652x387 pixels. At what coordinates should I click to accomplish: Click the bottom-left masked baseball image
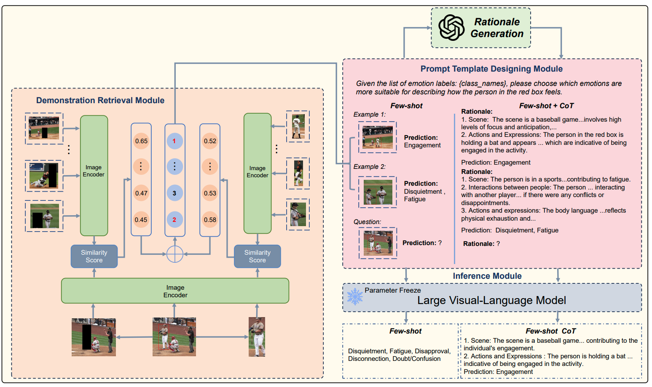[94, 337]
